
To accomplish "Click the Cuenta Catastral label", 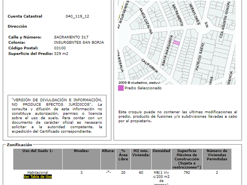I will click(x=25, y=16).
